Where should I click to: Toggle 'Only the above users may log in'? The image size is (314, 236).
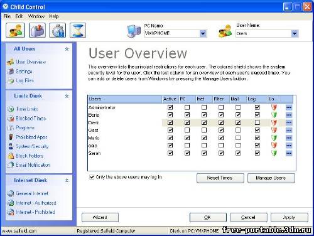pos(92,177)
